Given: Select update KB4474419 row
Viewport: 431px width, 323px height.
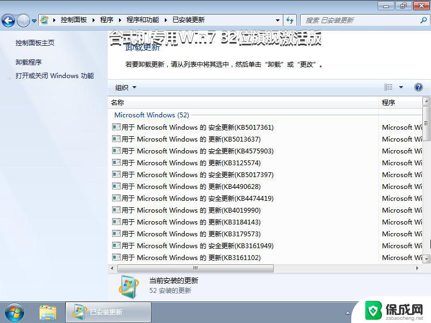Looking at the screenshot, I should point(193,198).
